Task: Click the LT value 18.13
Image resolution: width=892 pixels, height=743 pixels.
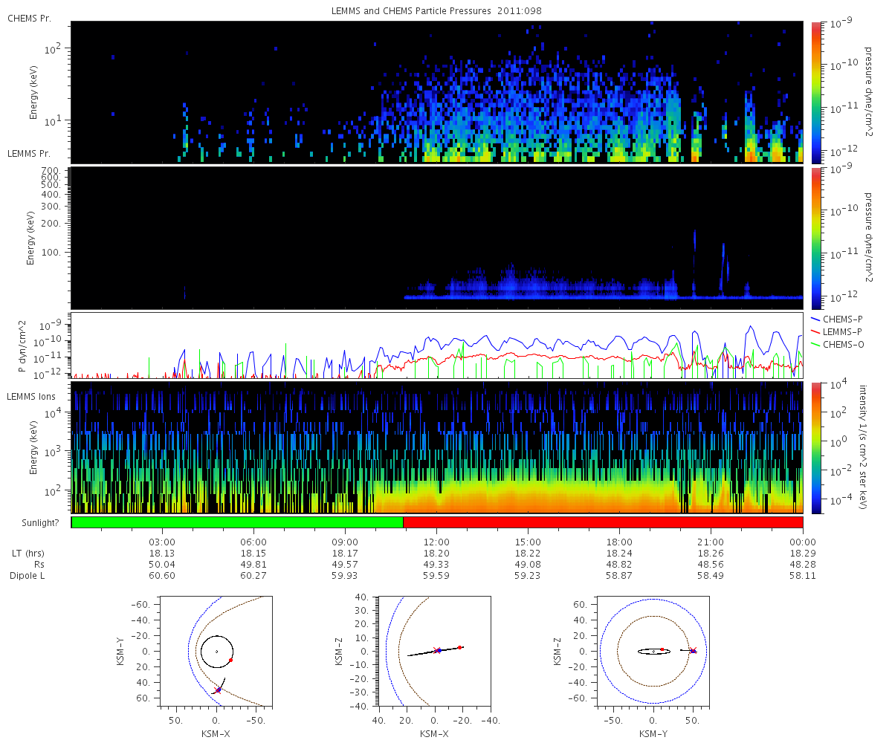Action: click(162, 554)
